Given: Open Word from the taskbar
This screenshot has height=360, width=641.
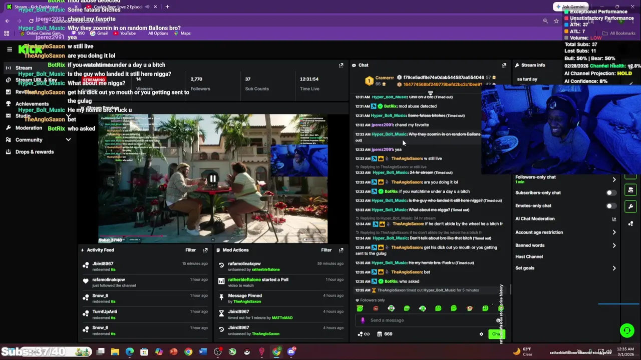Looking at the screenshot, I should 202,352.
